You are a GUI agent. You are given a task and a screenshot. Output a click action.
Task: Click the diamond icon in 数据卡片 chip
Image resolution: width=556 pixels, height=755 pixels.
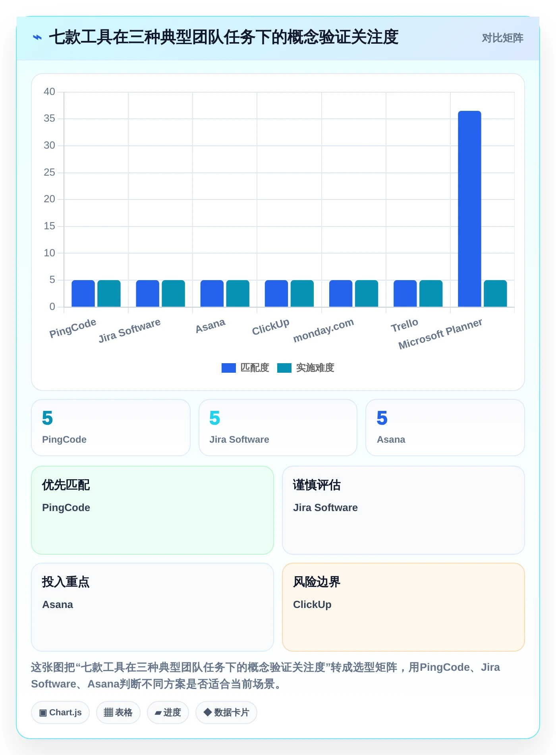tap(207, 712)
